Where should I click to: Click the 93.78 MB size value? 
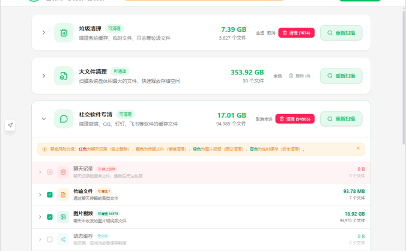pyautogui.click(x=354, y=191)
